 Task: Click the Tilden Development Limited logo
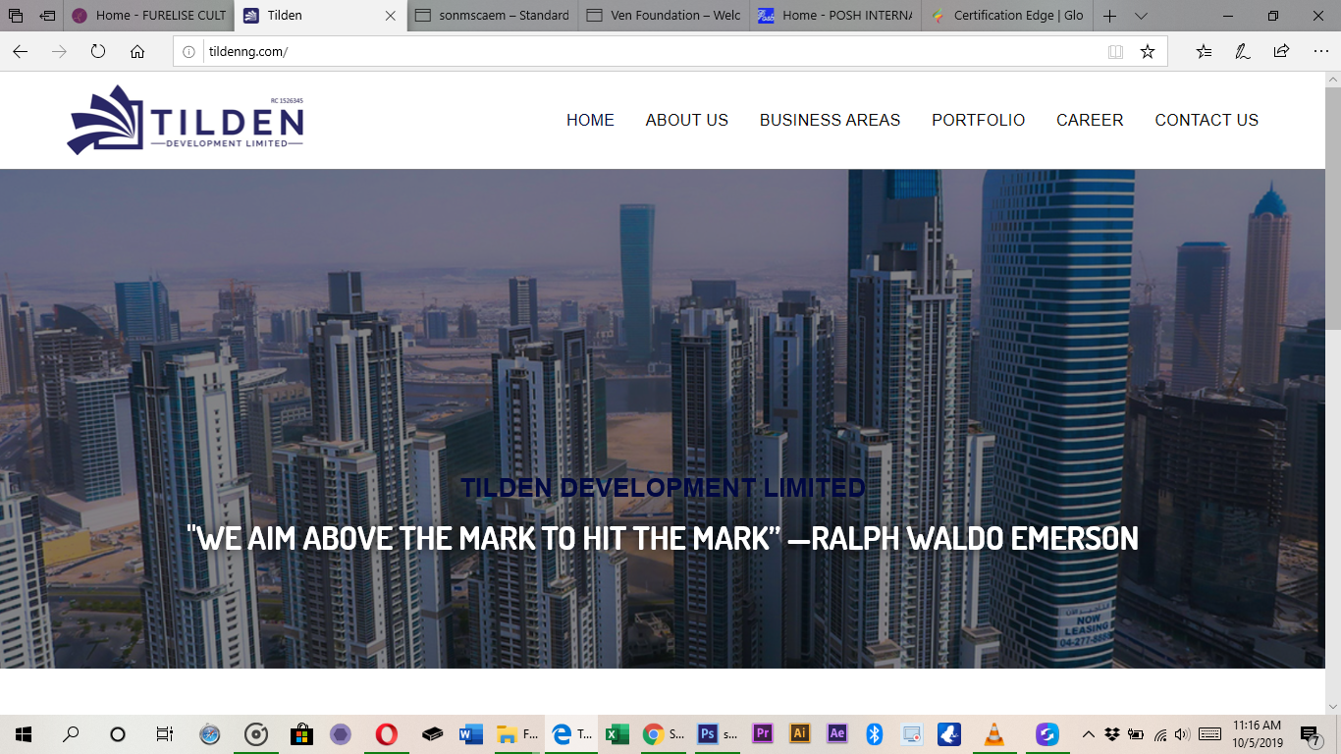point(186,120)
